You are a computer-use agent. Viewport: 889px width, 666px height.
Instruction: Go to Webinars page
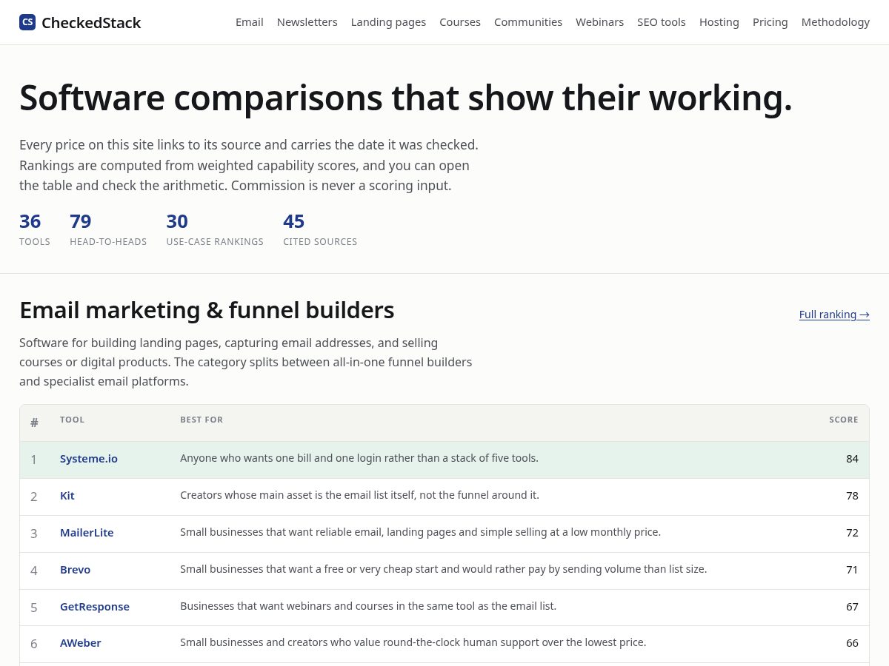click(x=599, y=22)
